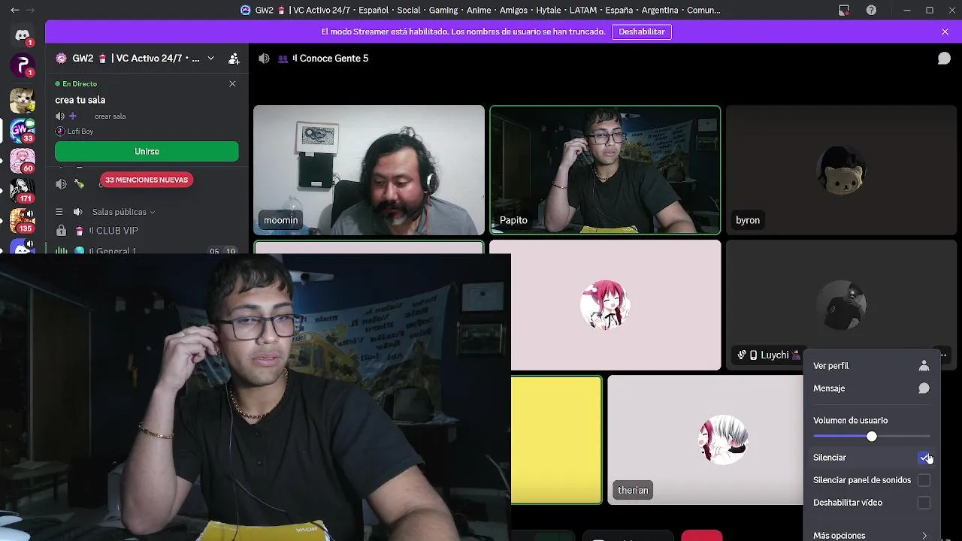The width and height of the screenshot is (962, 541).
Task: Open Discord direct messages home
Action: [x=22, y=35]
